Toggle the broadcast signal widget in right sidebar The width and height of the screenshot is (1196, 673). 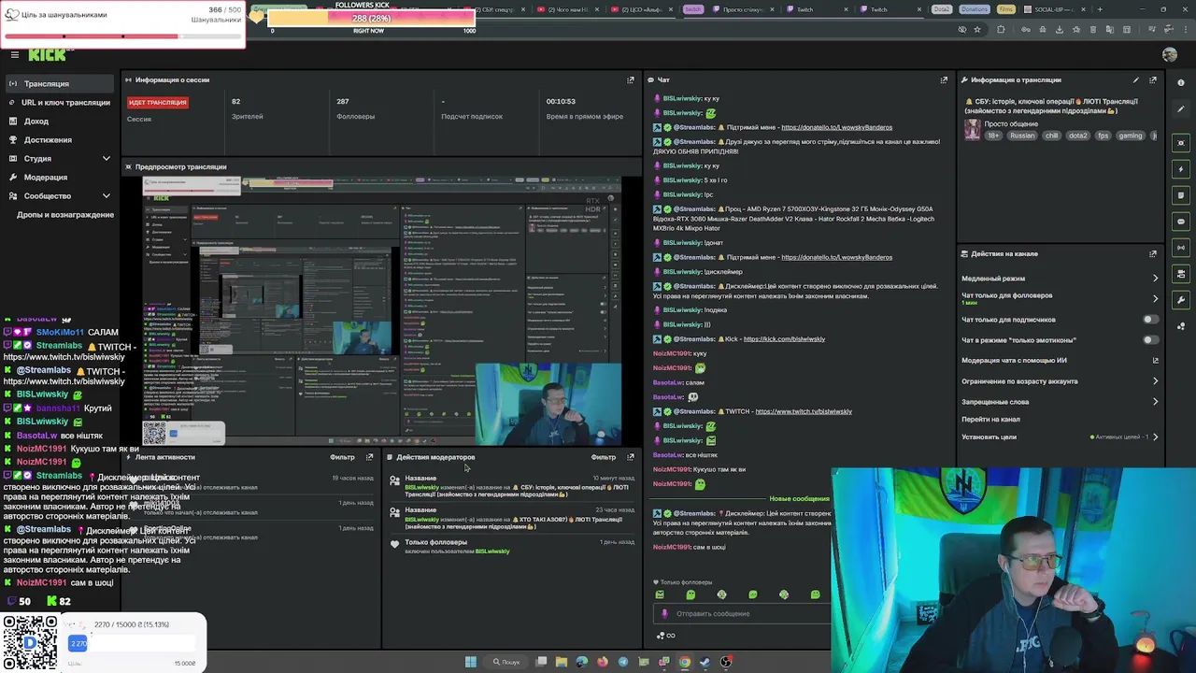click(x=1181, y=248)
